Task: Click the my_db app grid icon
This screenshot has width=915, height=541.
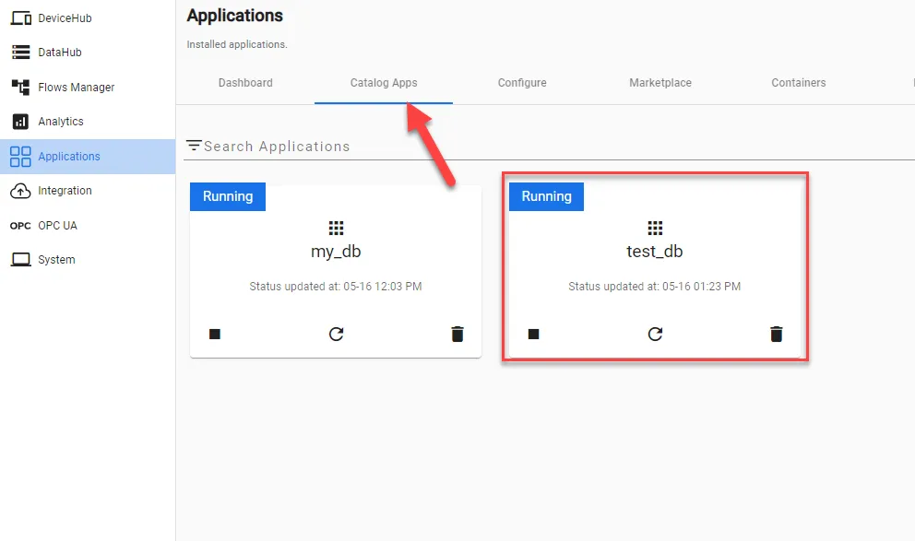Action: (x=336, y=228)
